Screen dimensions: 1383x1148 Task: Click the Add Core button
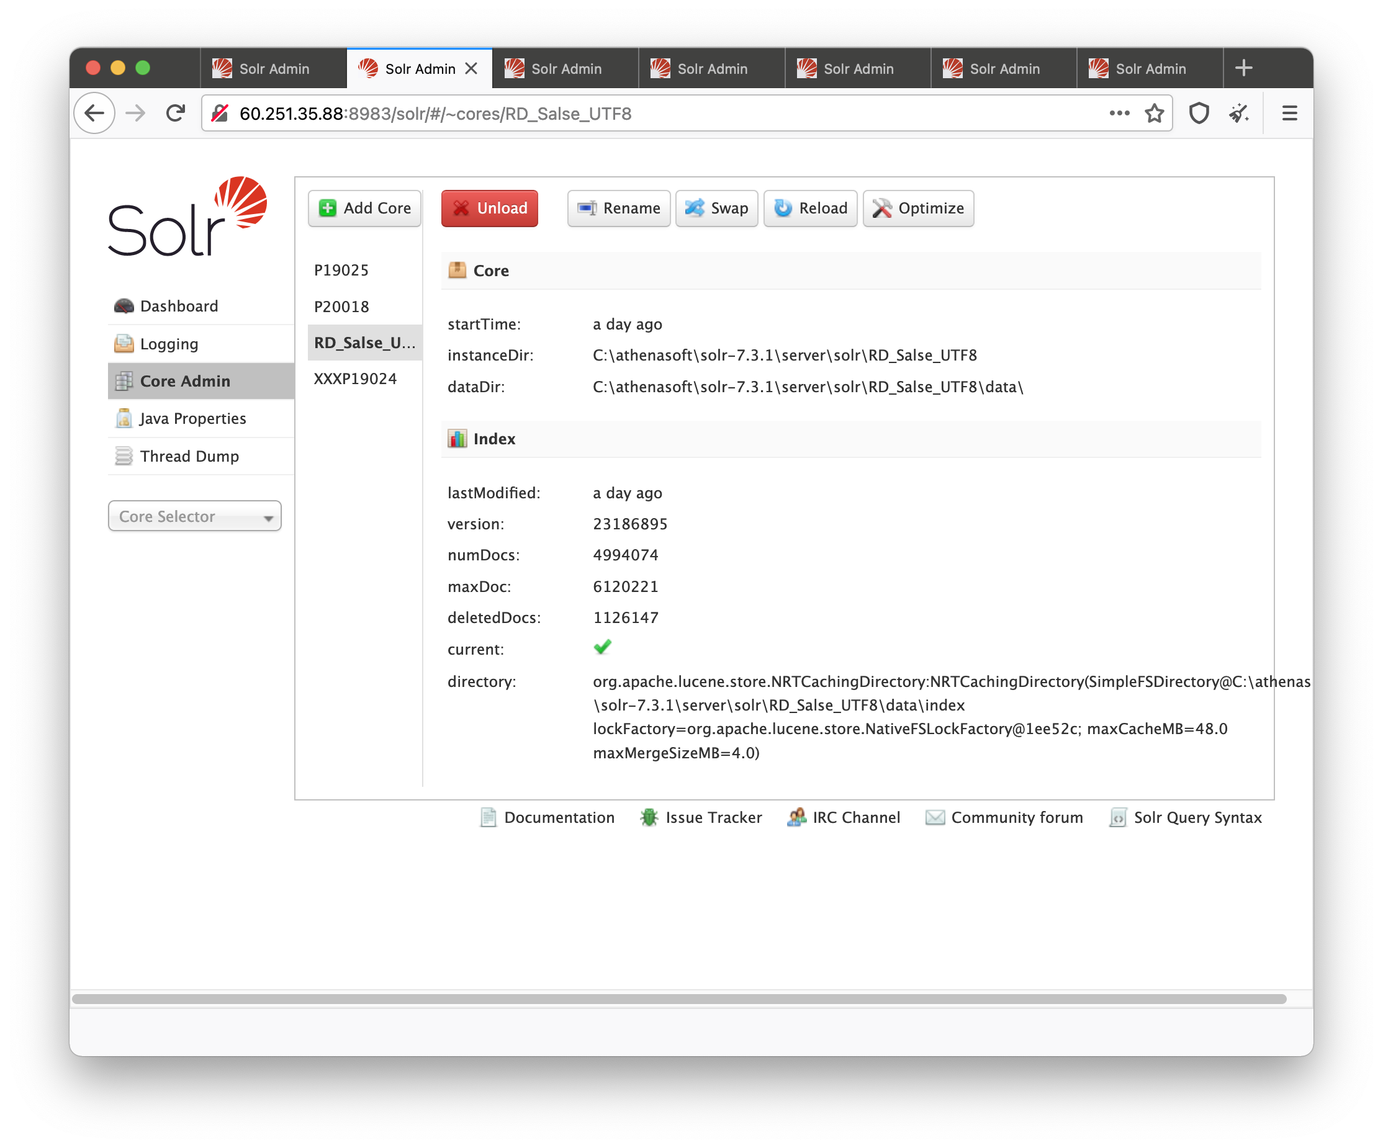coord(365,208)
